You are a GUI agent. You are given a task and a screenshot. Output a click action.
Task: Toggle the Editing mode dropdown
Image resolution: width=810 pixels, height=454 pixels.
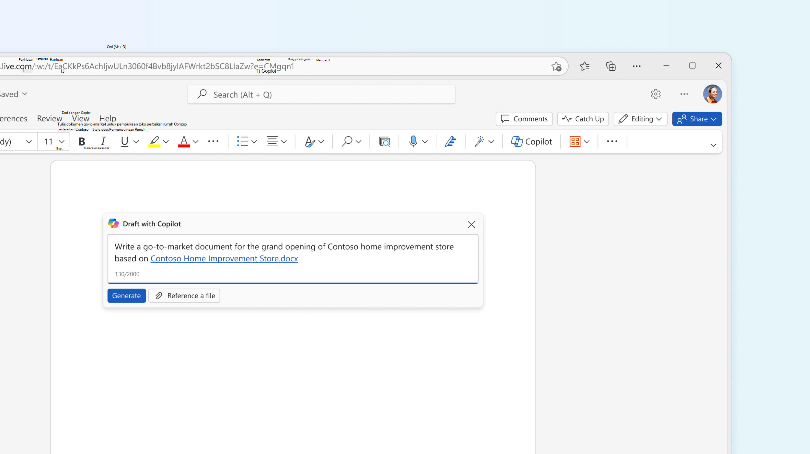click(640, 119)
